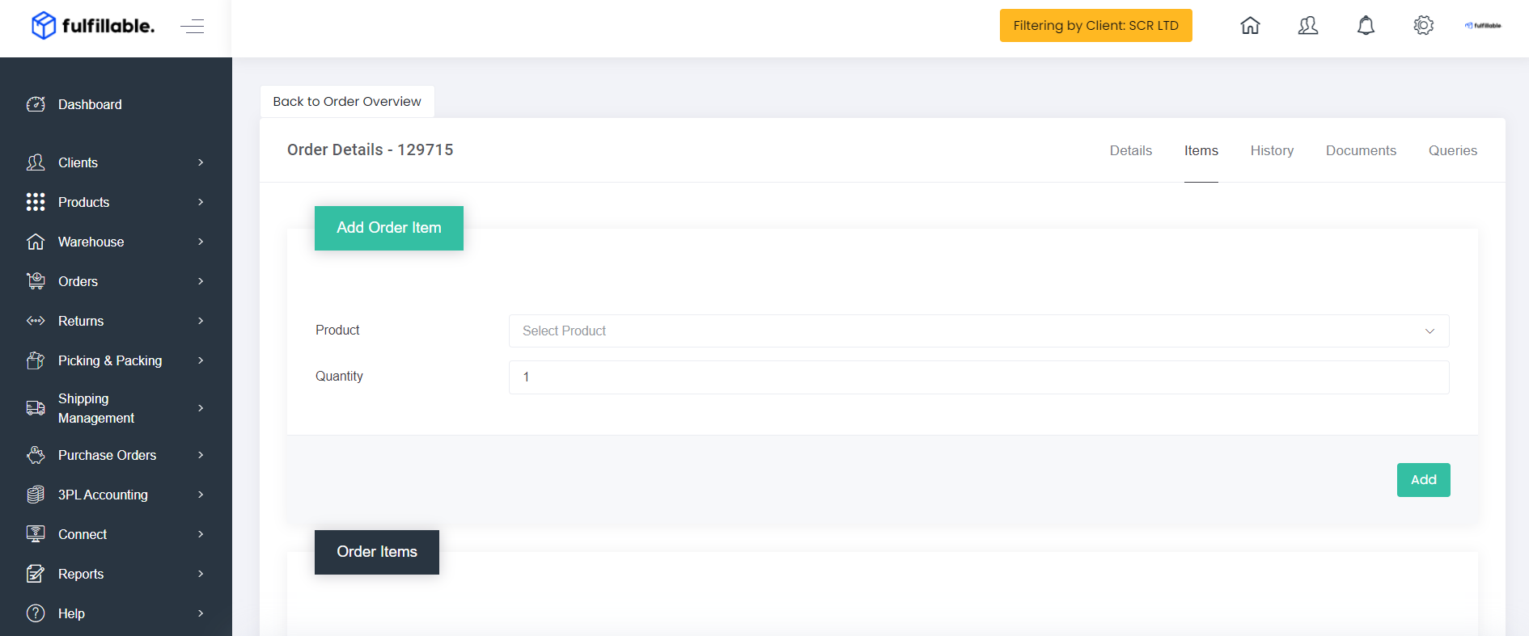Switch to the Details tab
Viewport: 1529px width, 636px height.
tap(1131, 150)
